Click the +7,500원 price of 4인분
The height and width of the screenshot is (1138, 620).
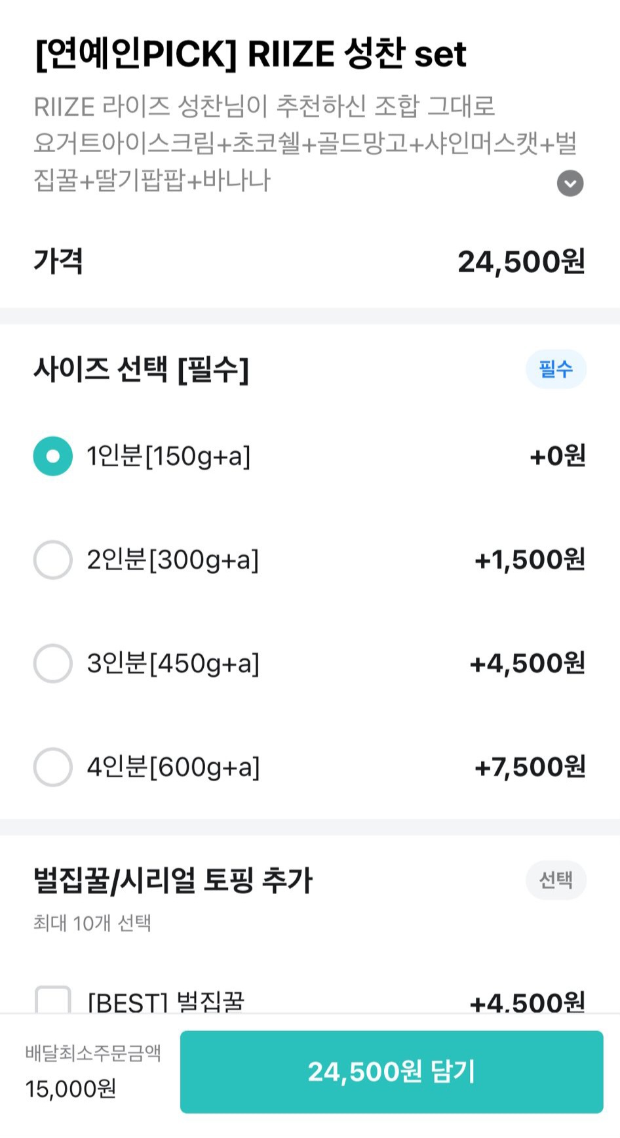coord(530,767)
